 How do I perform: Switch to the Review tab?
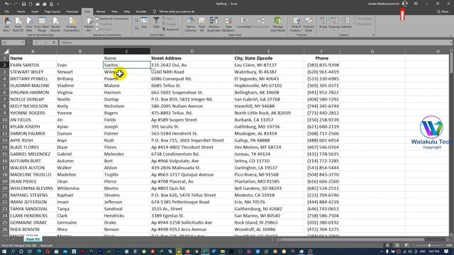101,11
